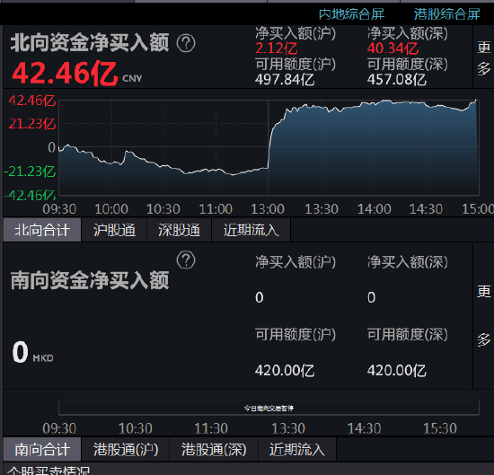Click 今日南向交易暂停 notice bar
The height and width of the screenshot is (475, 494).
[x=269, y=409]
